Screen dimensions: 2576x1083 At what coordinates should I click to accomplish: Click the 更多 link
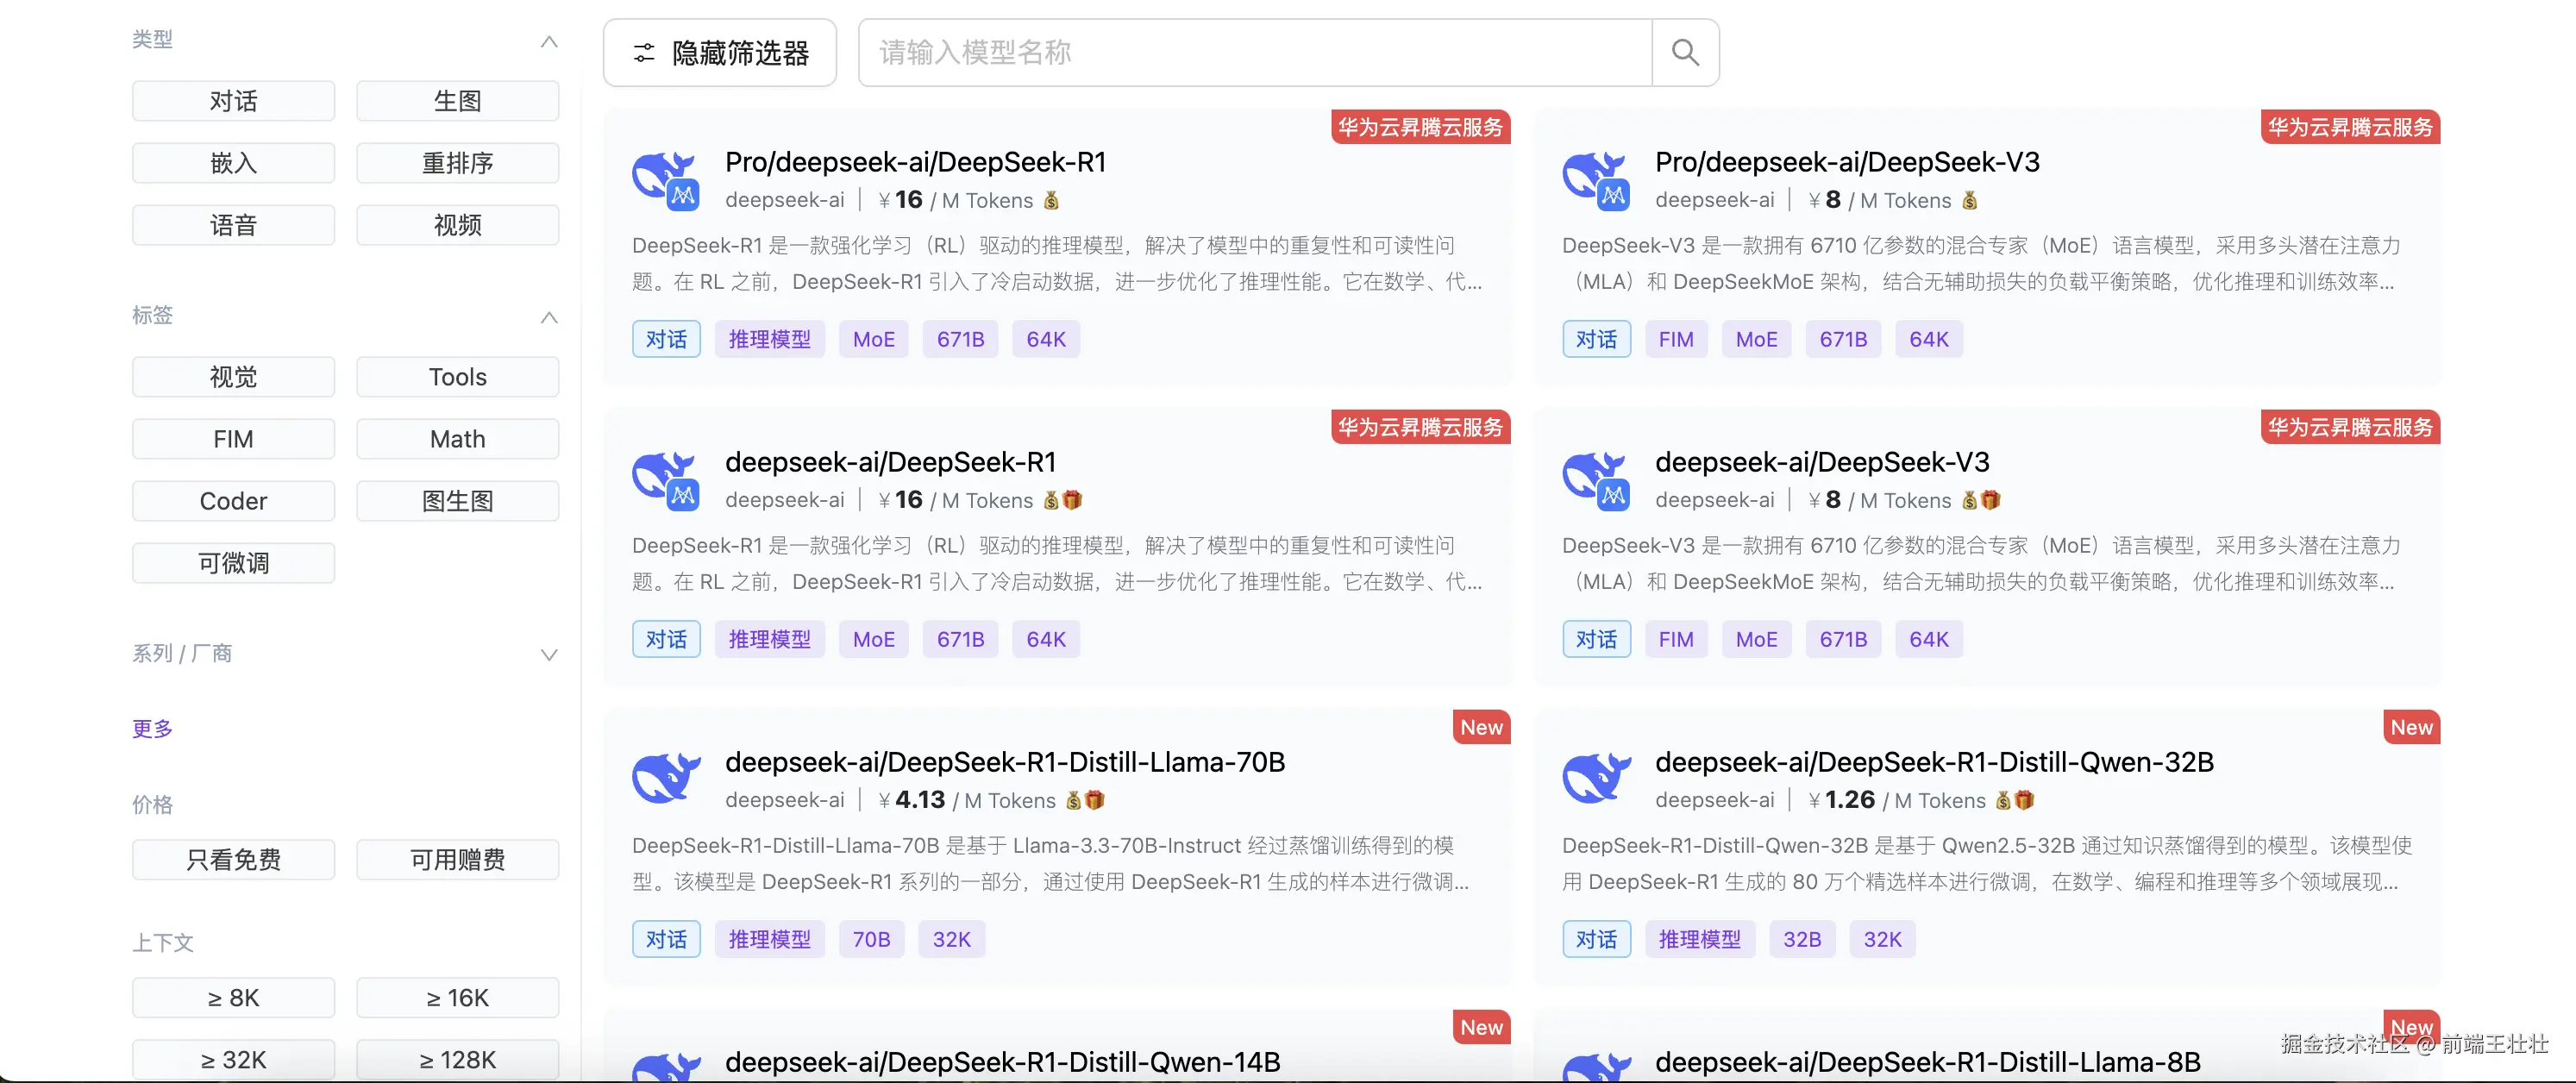point(152,729)
